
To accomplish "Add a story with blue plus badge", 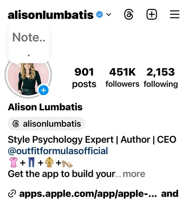I will (x=44, y=90).
